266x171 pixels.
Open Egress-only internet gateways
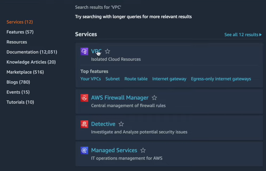pyautogui.click(x=221, y=79)
